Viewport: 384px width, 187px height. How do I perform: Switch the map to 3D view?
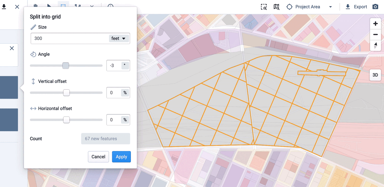coord(375,75)
